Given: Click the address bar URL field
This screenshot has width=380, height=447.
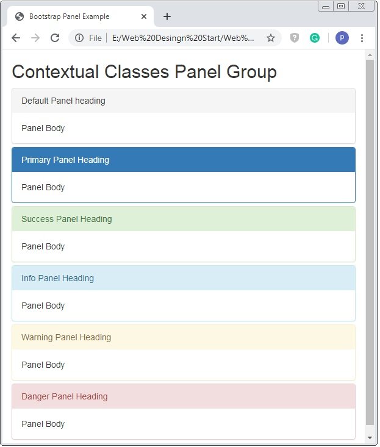Looking at the screenshot, I should click(x=183, y=38).
